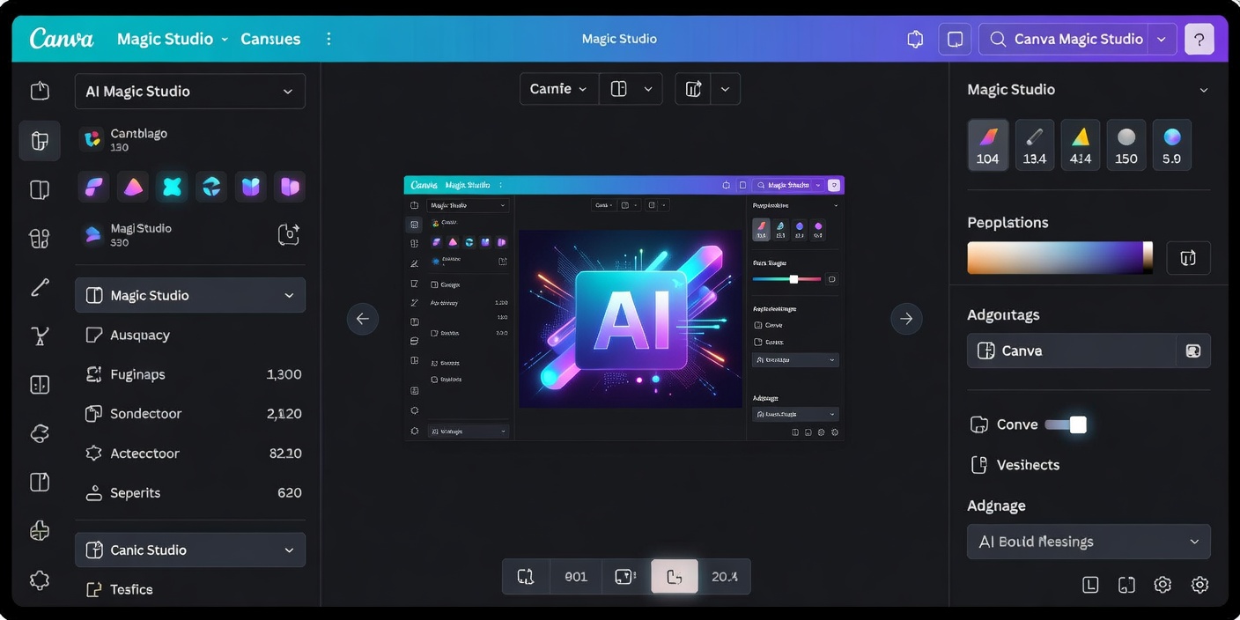Click the Canva logo
The width and height of the screenshot is (1240, 620).
[61, 39]
